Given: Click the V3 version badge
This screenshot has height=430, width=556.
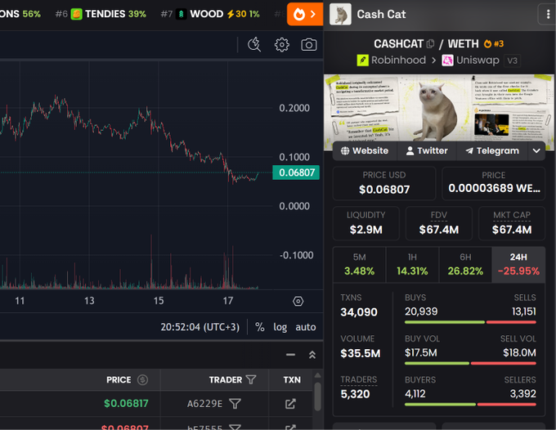Looking at the screenshot, I should point(512,60).
